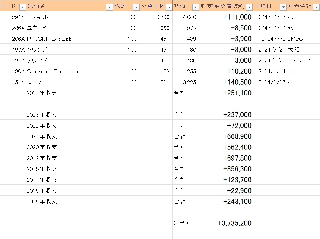Select the 2023 total +237,000

tap(226, 114)
